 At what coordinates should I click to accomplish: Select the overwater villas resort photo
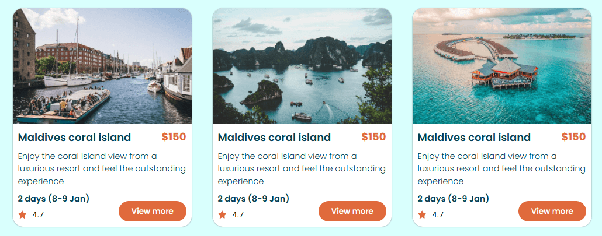pos(502,66)
